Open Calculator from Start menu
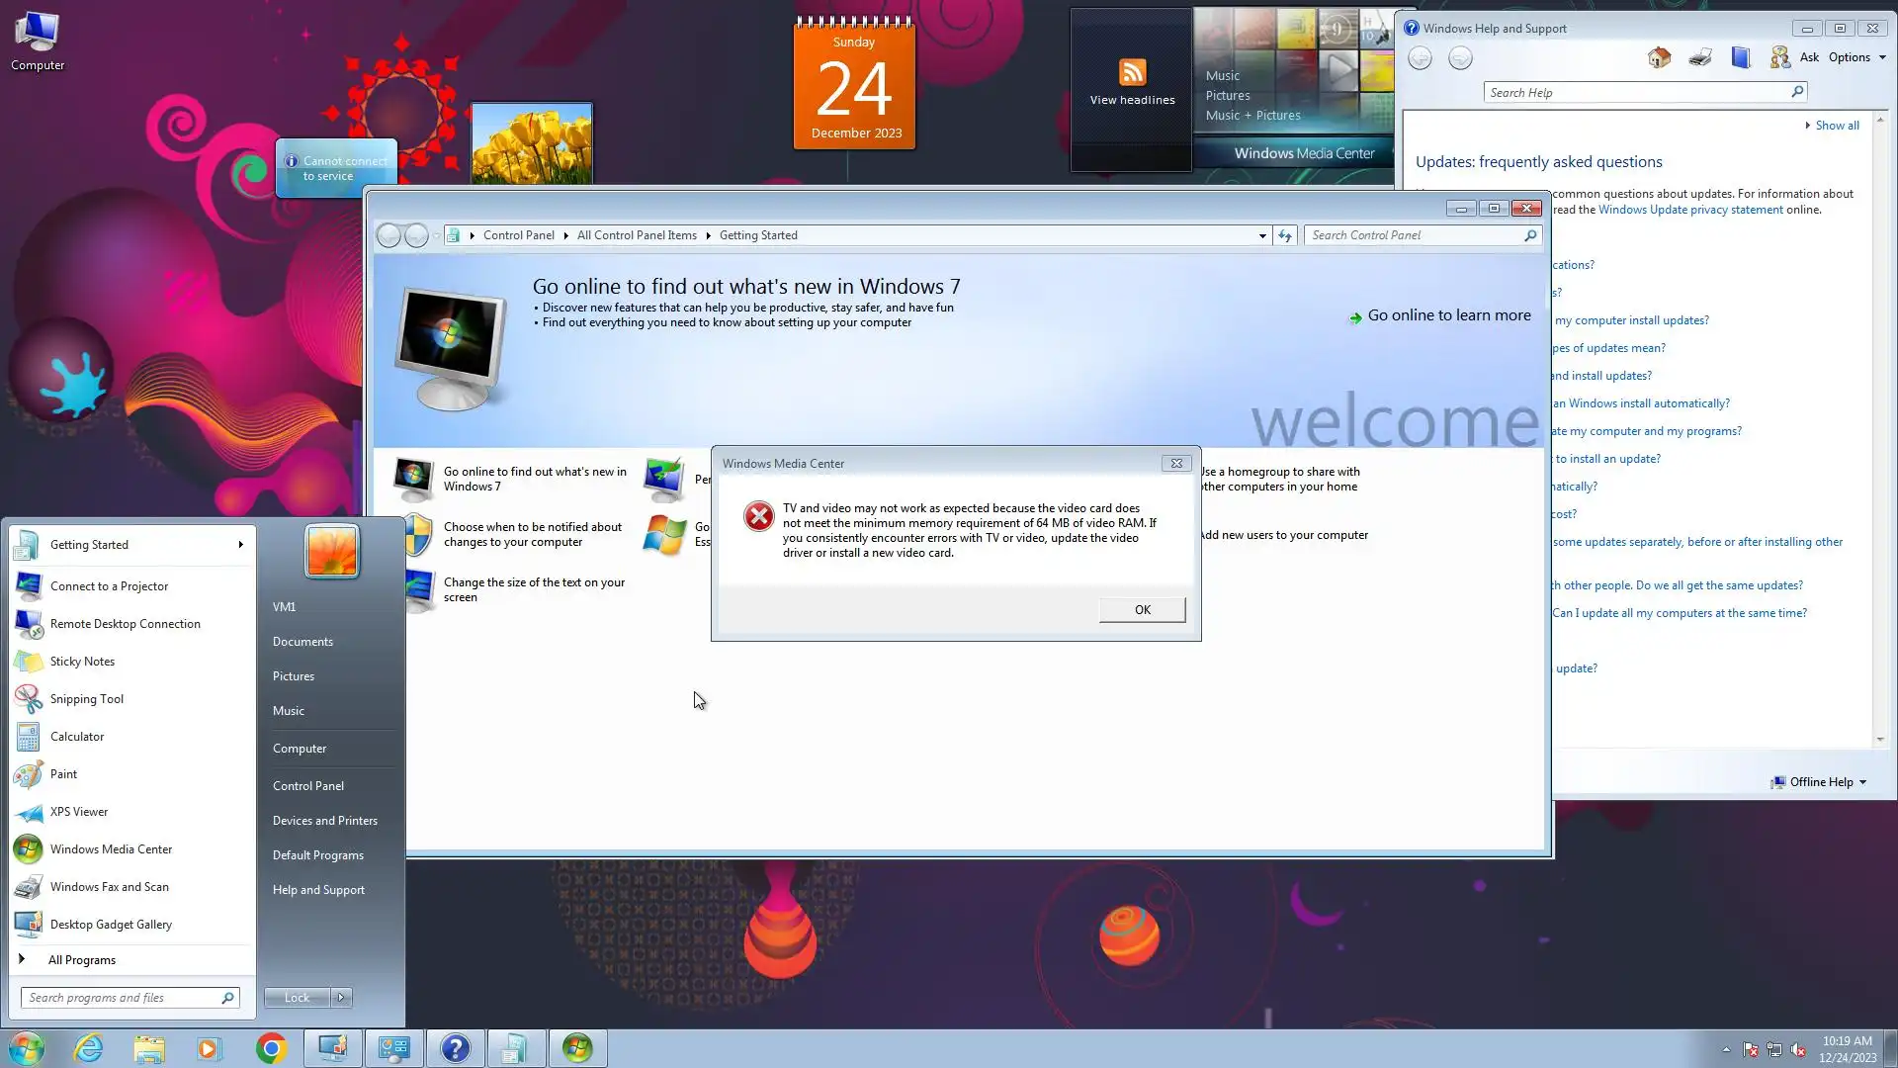1898x1068 pixels. click(x=77, y=737)
